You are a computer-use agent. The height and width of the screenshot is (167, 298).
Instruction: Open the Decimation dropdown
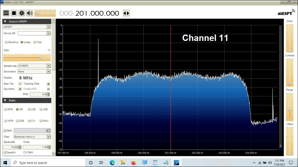click(34, 71)
